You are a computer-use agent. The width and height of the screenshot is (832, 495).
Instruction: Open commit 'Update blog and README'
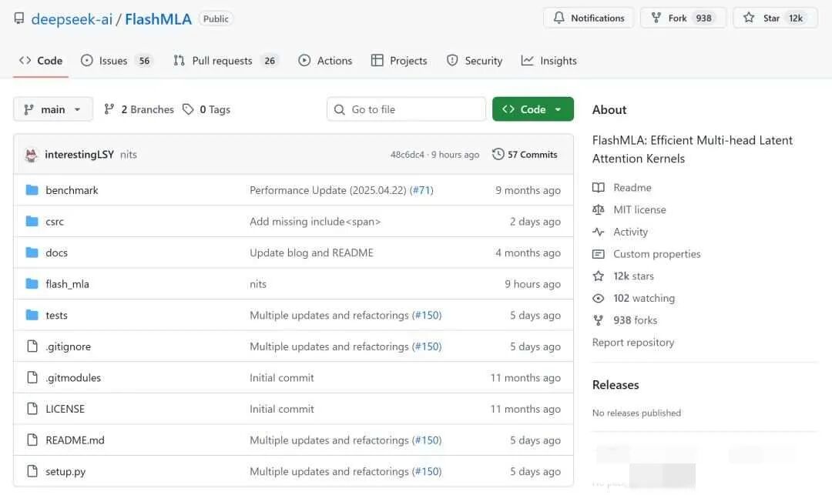click(x=311, y=253)
